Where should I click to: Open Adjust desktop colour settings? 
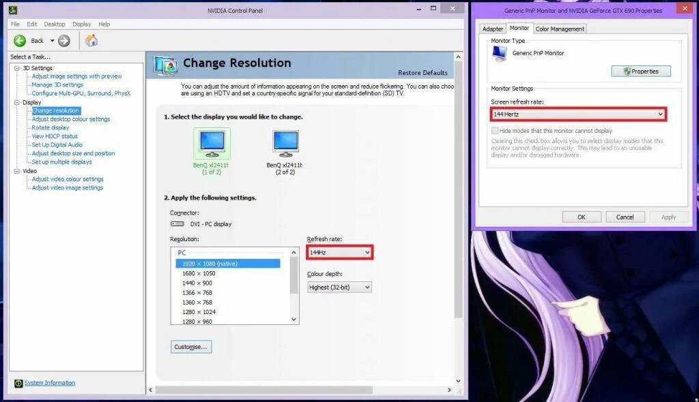click(x=71, y=119)
